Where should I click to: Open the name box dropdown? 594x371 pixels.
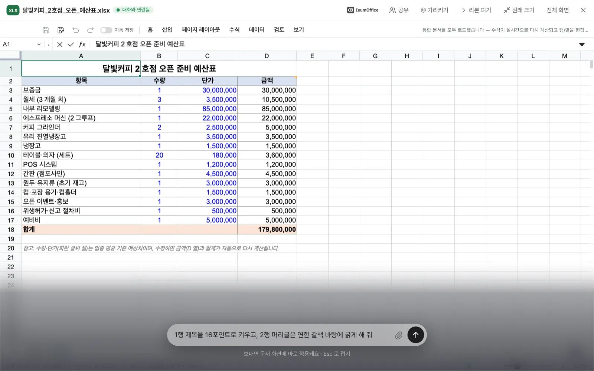point(39,45)
